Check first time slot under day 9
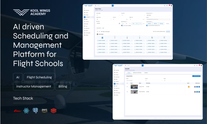 pyautogui.click(x=135, y=41)
